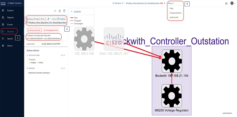Click the Admin gear icon in sidebar
The image size is (237, 117).
click(3, 46)
